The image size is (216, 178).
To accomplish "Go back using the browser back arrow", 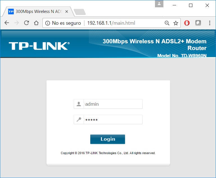I will coord(7,23).
